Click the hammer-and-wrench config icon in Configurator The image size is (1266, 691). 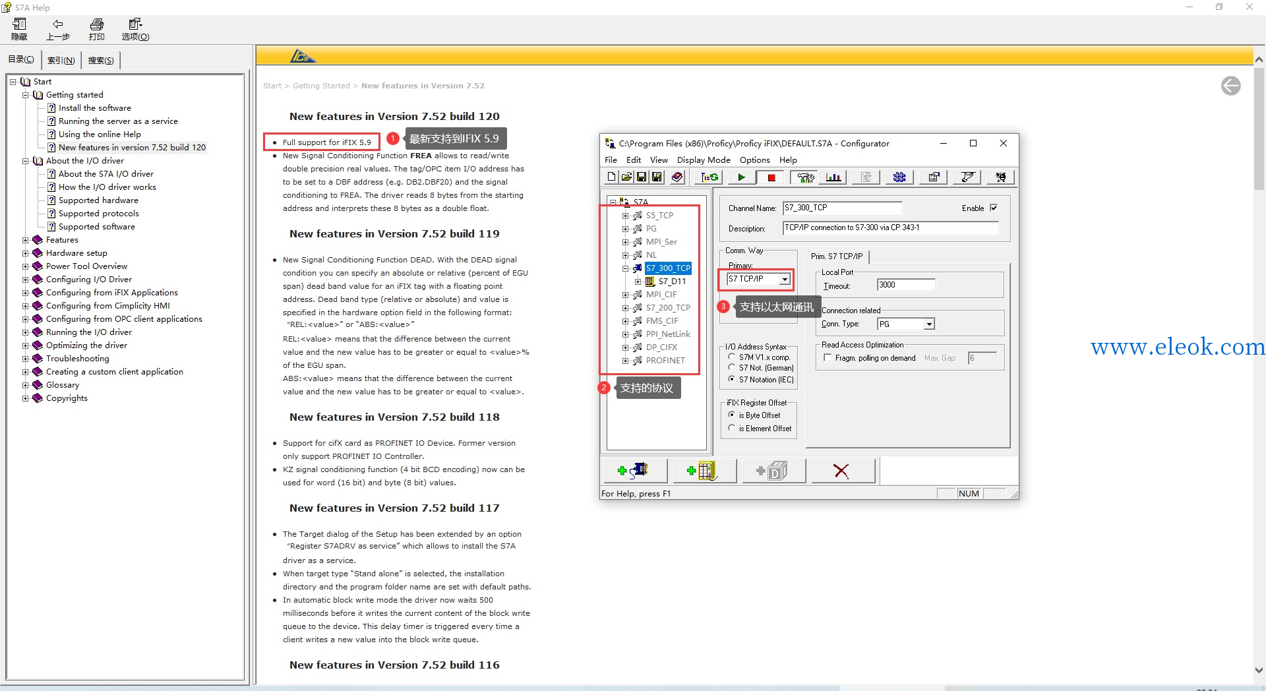[805, 177]
